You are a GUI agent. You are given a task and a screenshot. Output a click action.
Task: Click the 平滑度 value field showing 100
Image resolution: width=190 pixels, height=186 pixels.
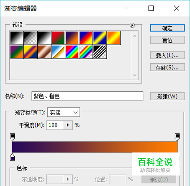55,125
